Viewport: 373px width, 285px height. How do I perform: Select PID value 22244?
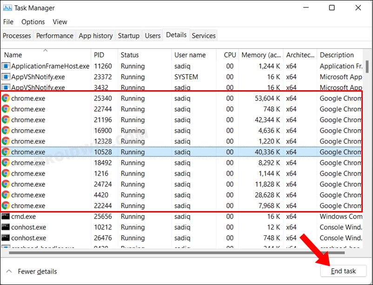[x=103, y=205]
